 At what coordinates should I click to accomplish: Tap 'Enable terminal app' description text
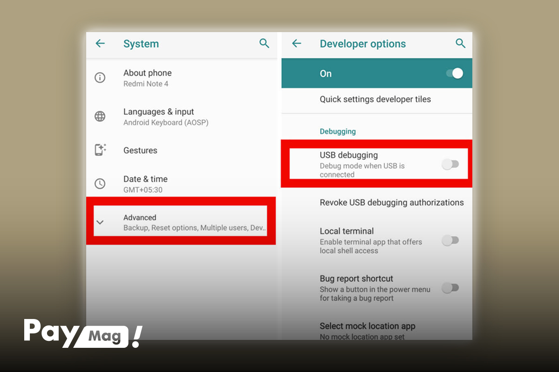tap(371, 246)
